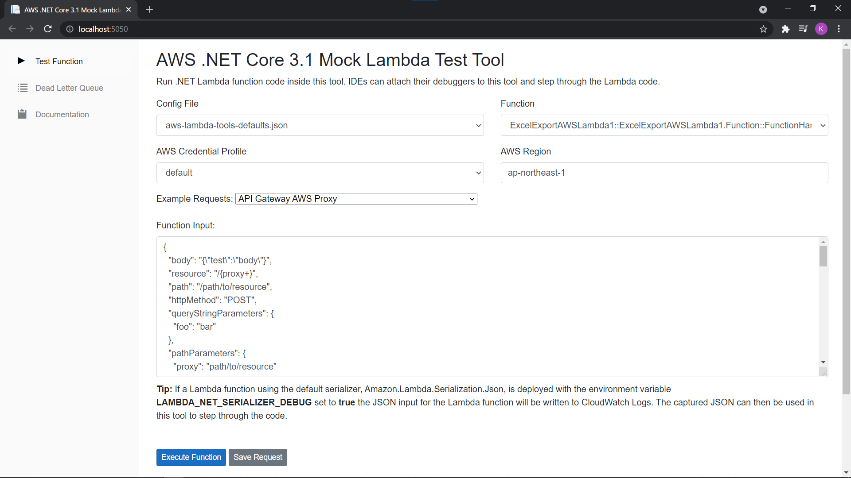Click the page vertical scrollbar thumb
851x478 pixels.
(x=846, y=221)
